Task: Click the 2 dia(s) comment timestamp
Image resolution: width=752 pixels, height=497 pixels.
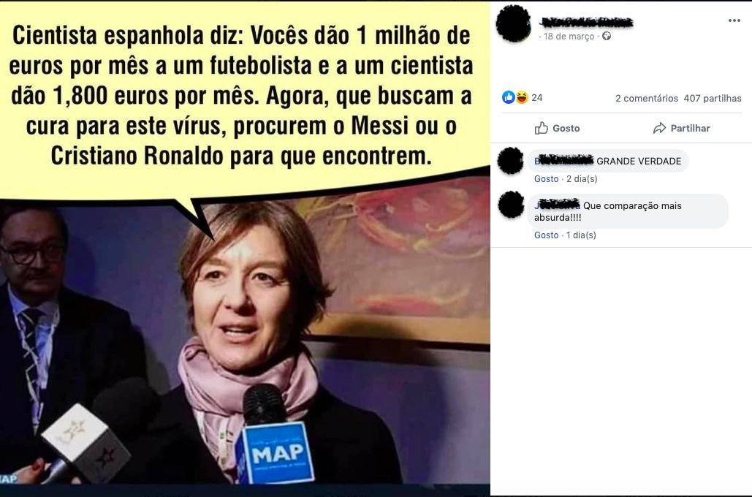Action: coord(582,178)
